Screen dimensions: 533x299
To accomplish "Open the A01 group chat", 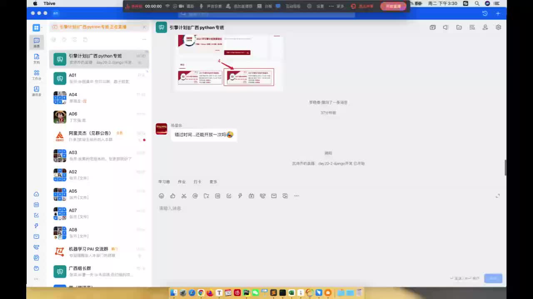I will [99, 78].
